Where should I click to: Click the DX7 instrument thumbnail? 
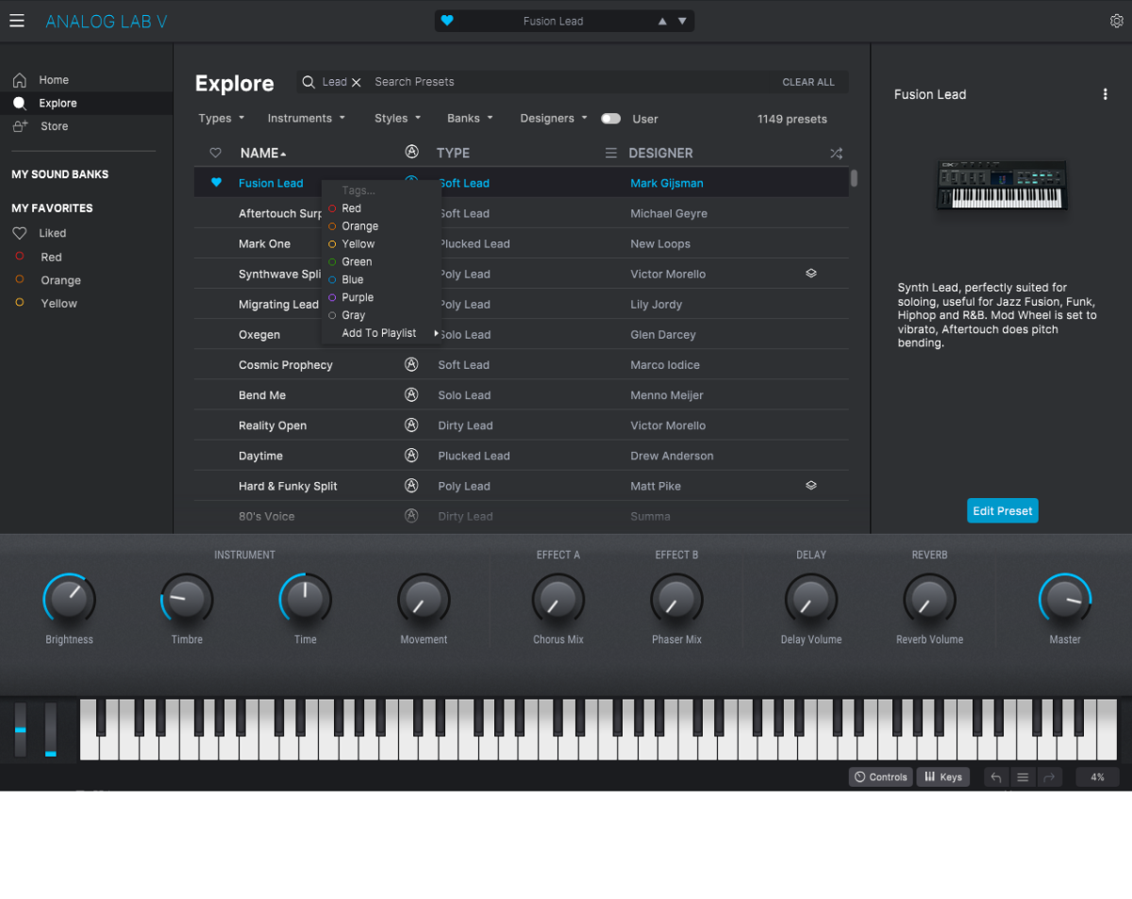tap(1001, 184)
